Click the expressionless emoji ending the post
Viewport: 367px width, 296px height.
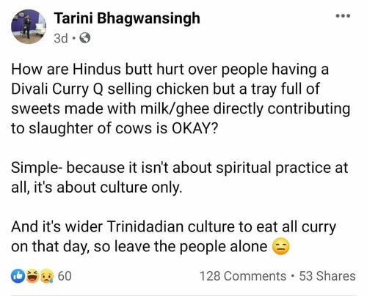[x=281, y=247]
